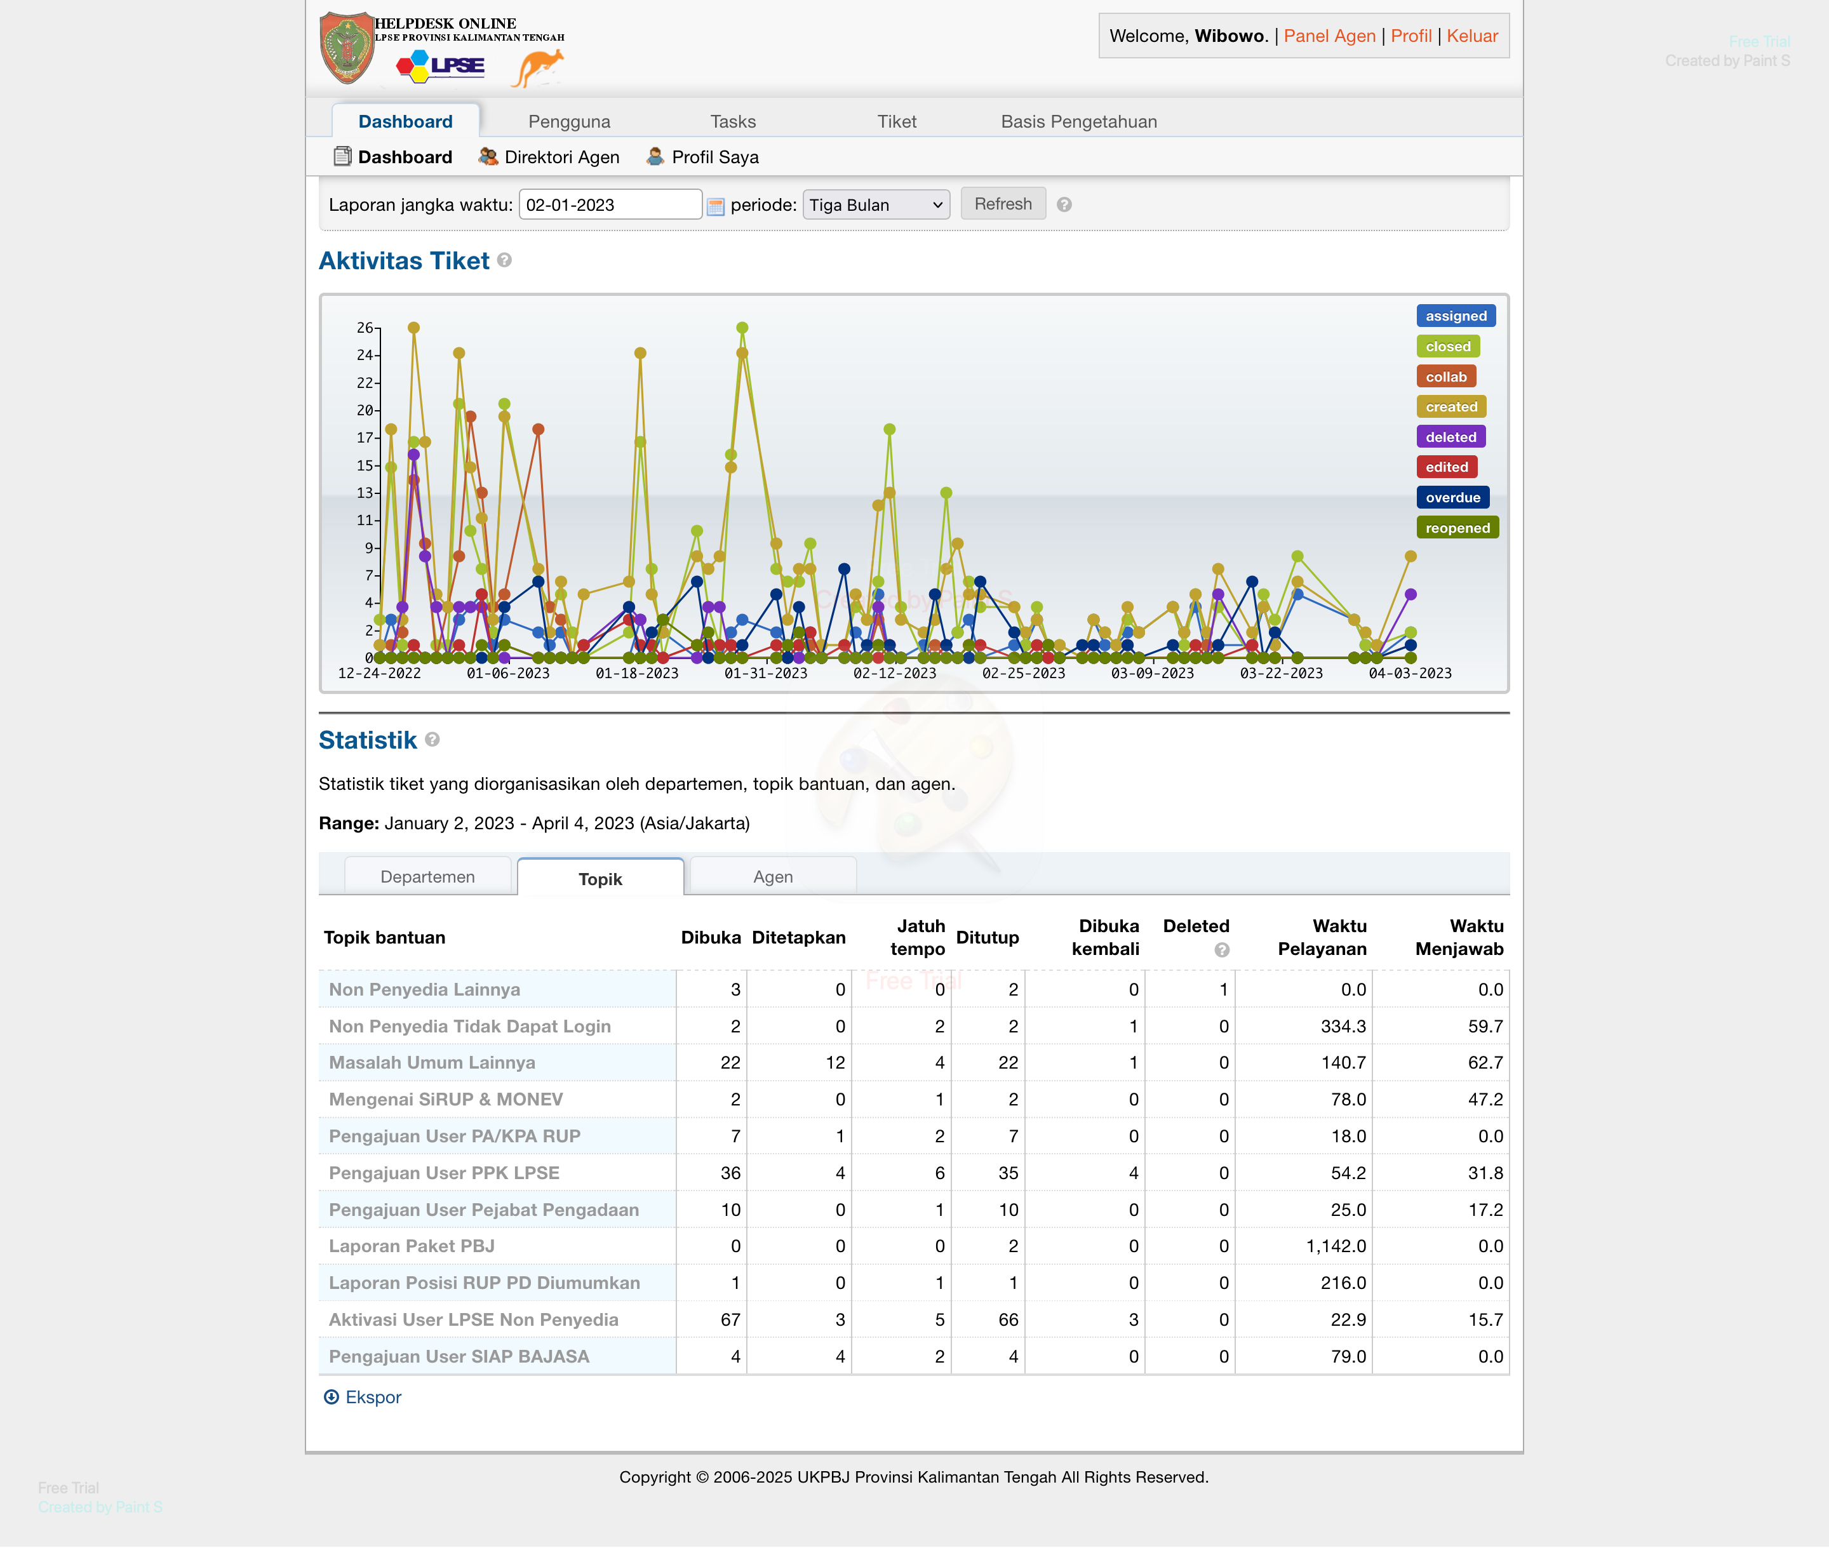The height and width of the screenshot is (1548, 1829).
Task: Open topic Masalah Umum Lainnya
Action: [x=432, y=1062]
